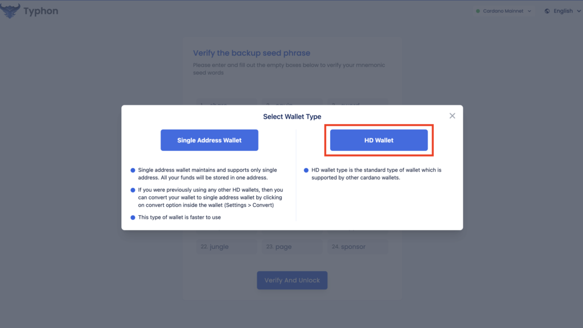Viewport: 583px width, 328px height.
Task: Click the bullet beside 'faster to use'
Action: 133,218
